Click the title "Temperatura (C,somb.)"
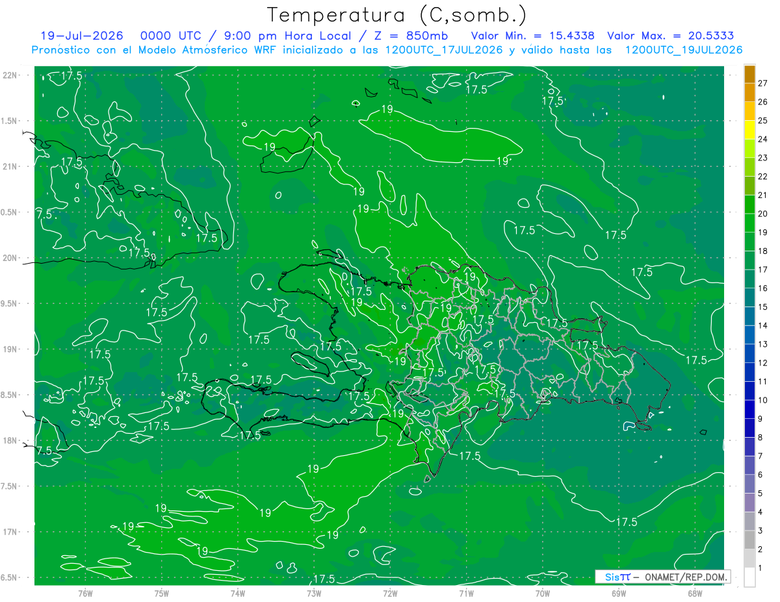The height and width of the screenshot is (602, 780). [x=397, y=15]
